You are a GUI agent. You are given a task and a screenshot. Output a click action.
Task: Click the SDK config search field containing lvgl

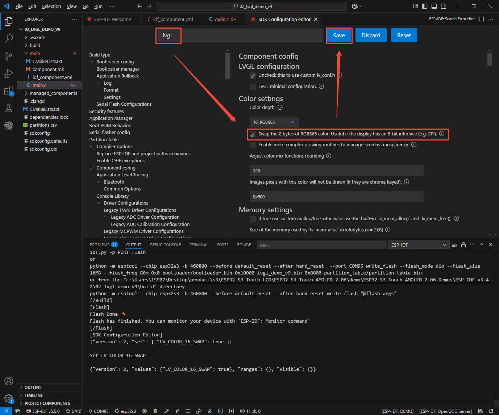239,35
